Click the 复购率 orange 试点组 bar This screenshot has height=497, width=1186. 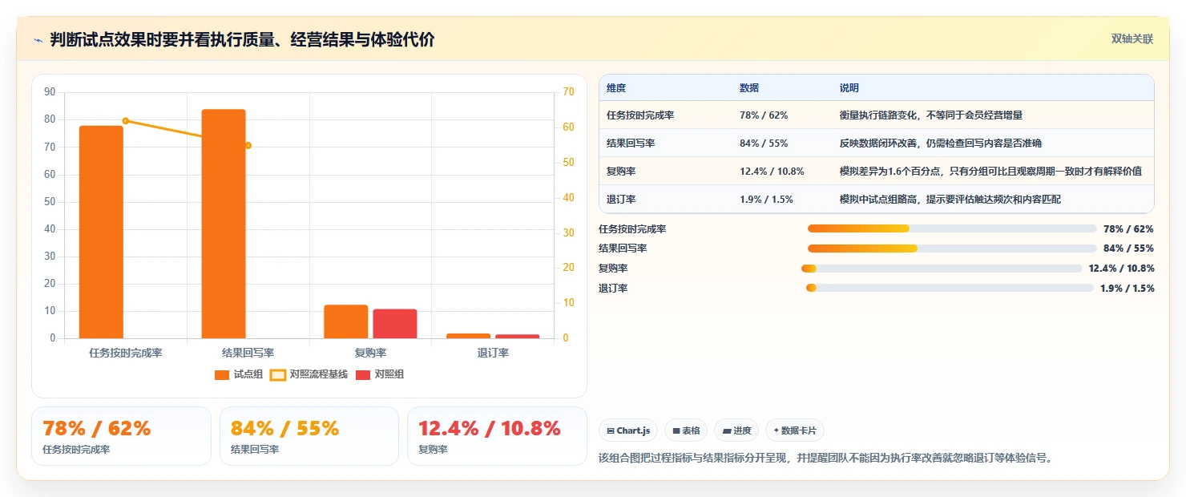[346, 321]
